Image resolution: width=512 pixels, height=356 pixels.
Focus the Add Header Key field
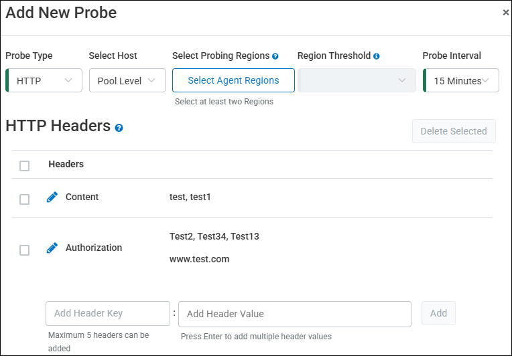[108, 313]
